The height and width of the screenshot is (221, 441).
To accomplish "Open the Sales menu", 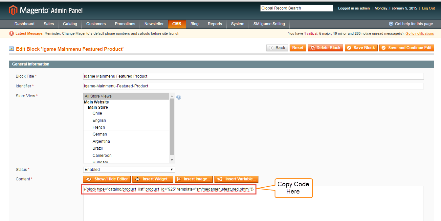I will [x=49, y=24].
